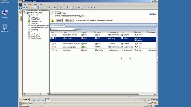
Task: Select rule 3 iceriden disariya HTTP izin
Action: [x=103, y=44]
